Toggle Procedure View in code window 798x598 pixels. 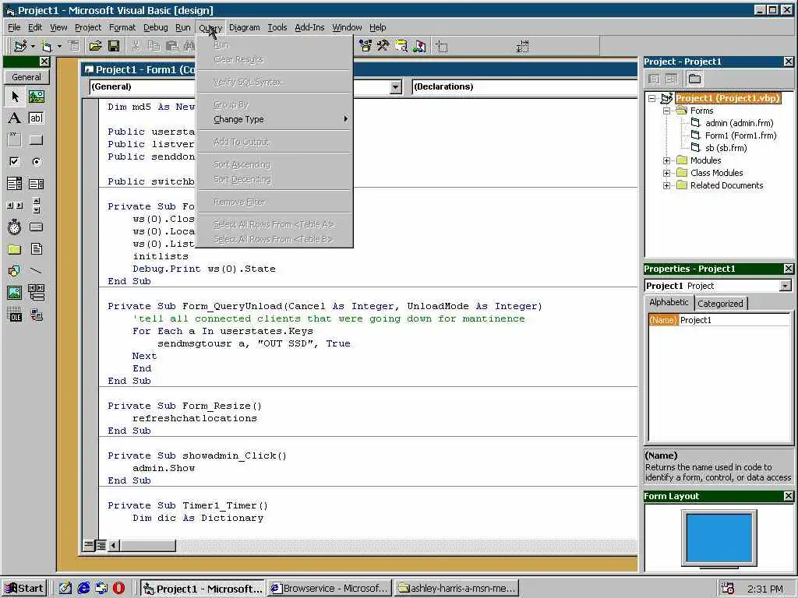point(89,546)
